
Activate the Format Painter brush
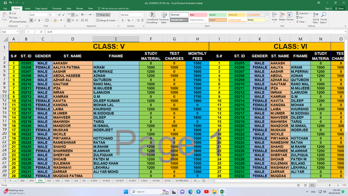pyautogui.click(x=10, y=22)
